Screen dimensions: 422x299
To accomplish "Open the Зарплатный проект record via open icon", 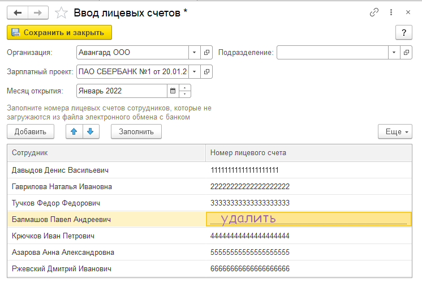I will (206, 71).
